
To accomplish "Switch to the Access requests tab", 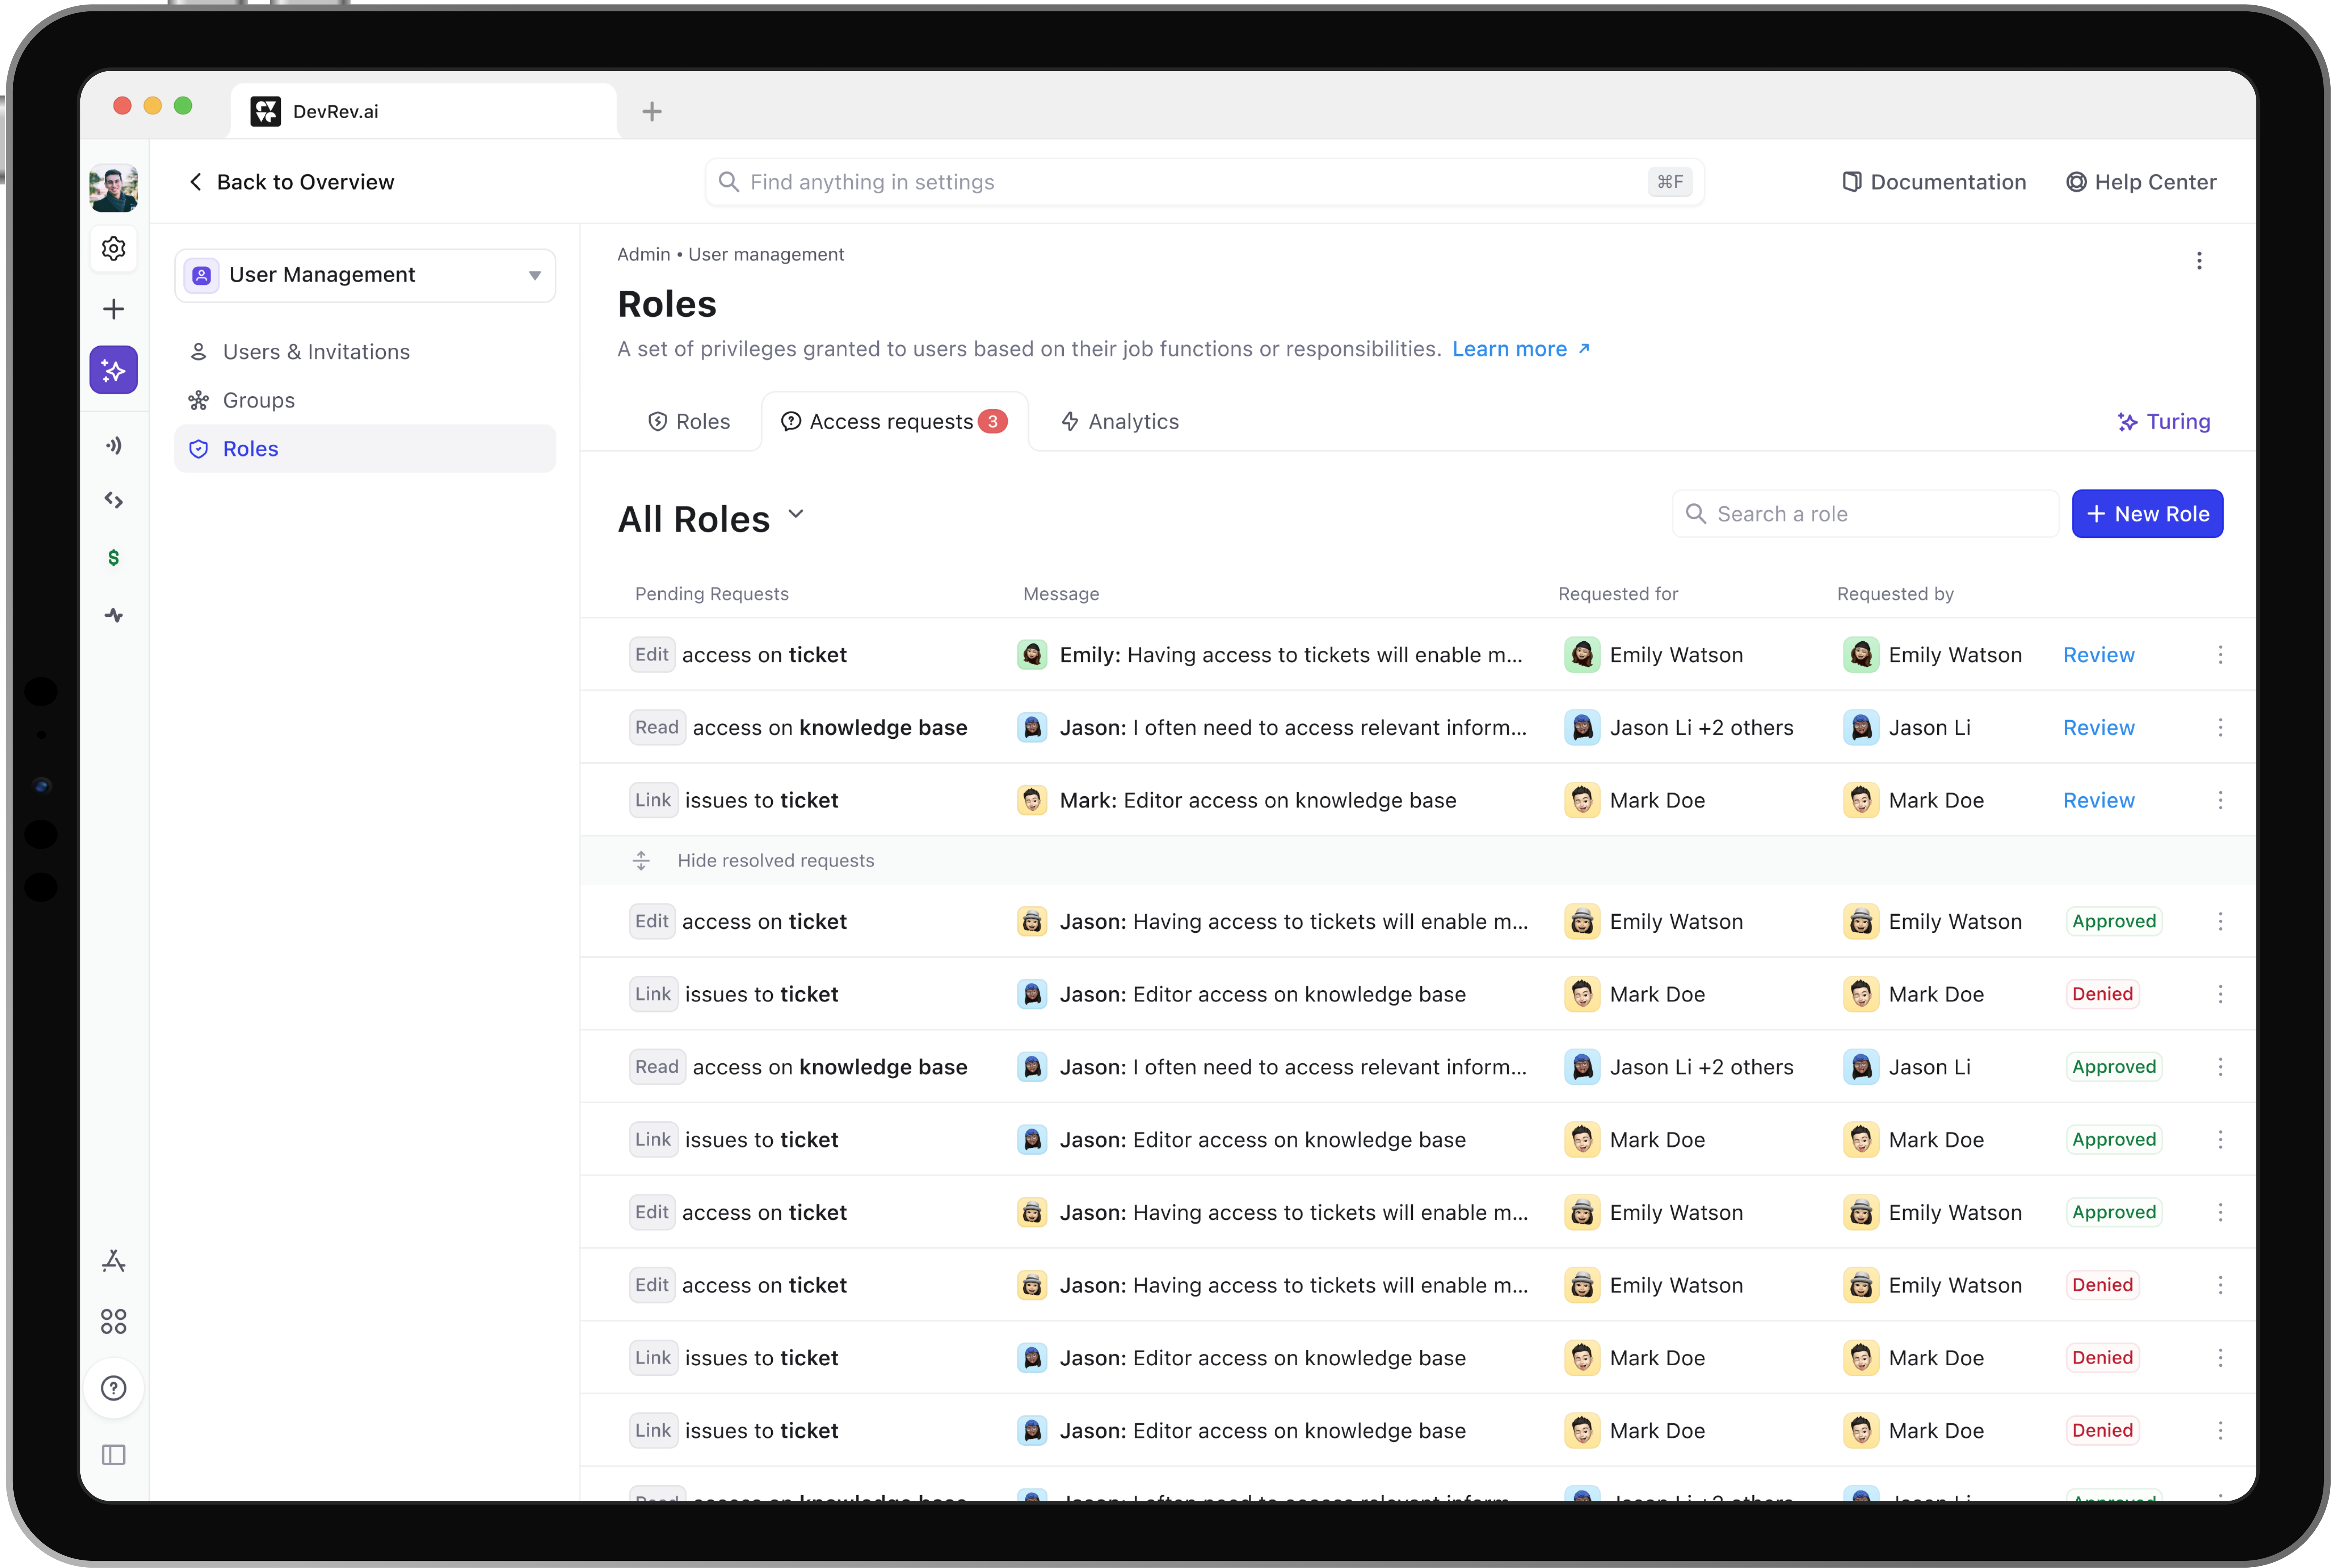I will [894, 422].
